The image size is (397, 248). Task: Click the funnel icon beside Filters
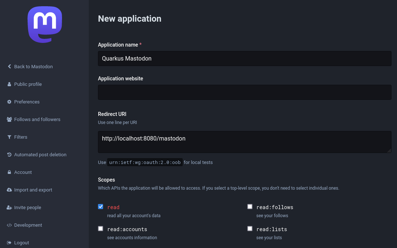click(x=10, y=137)
